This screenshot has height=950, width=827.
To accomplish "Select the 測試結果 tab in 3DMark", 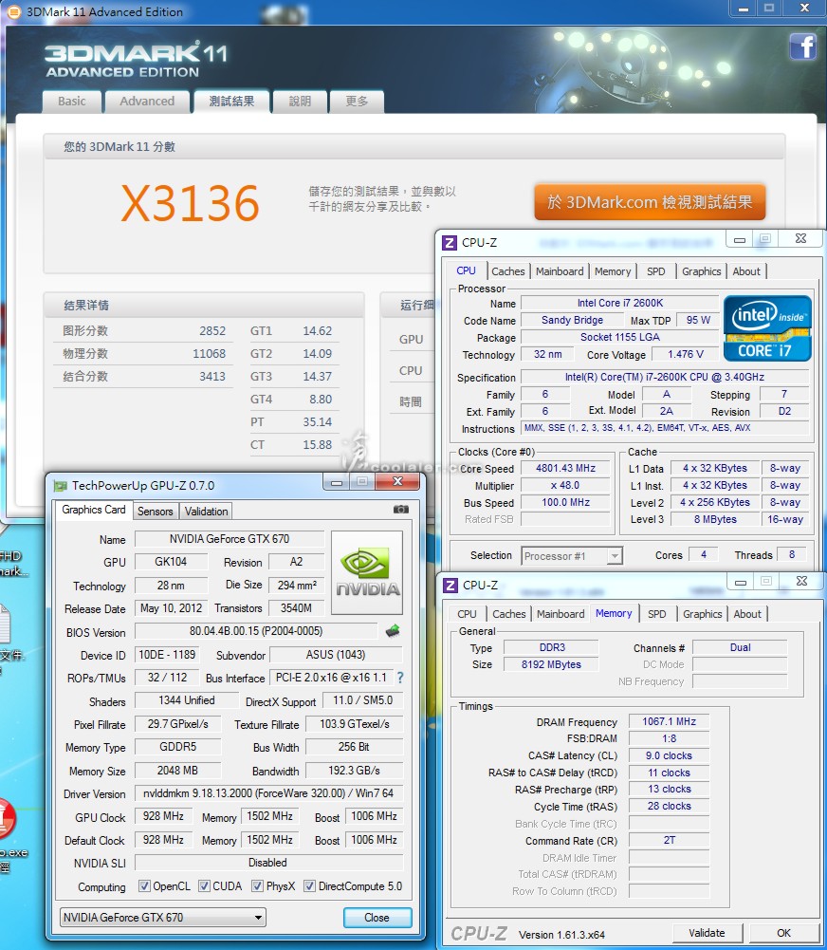I will point(231,102).
